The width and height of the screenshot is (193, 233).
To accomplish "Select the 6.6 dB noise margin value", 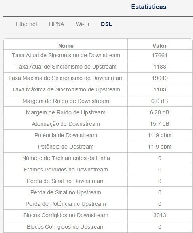I will point(160,101).
